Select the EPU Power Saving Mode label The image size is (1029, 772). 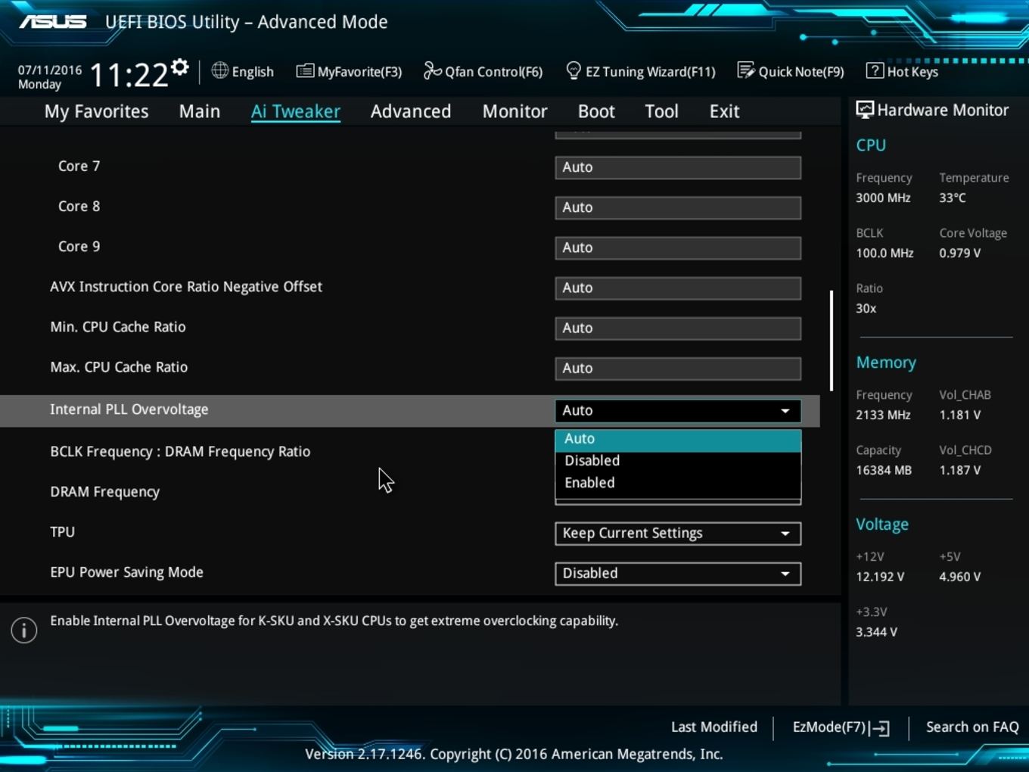126,572
